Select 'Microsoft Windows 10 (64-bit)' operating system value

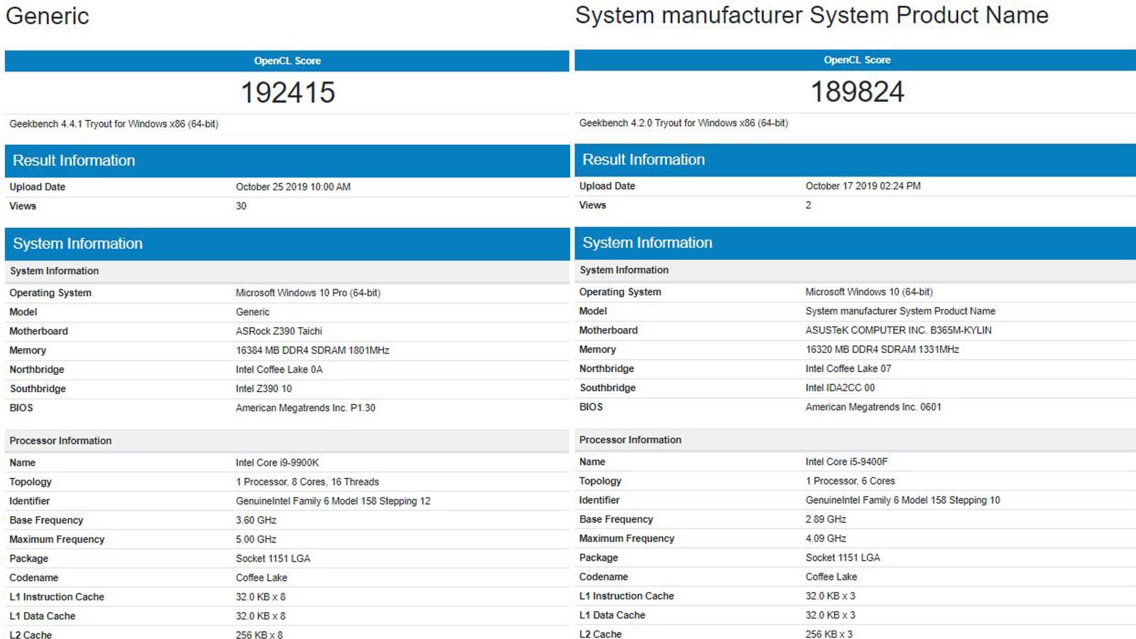pyautogui.click(x=869, y=292)
